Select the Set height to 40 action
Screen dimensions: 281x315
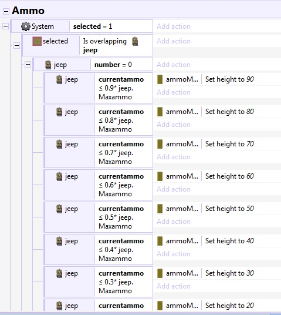(x=229, y=241)
